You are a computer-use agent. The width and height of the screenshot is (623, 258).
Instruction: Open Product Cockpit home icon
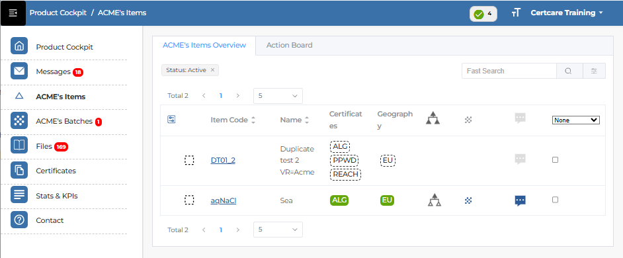pyautogui.click(x=19, y=46)
